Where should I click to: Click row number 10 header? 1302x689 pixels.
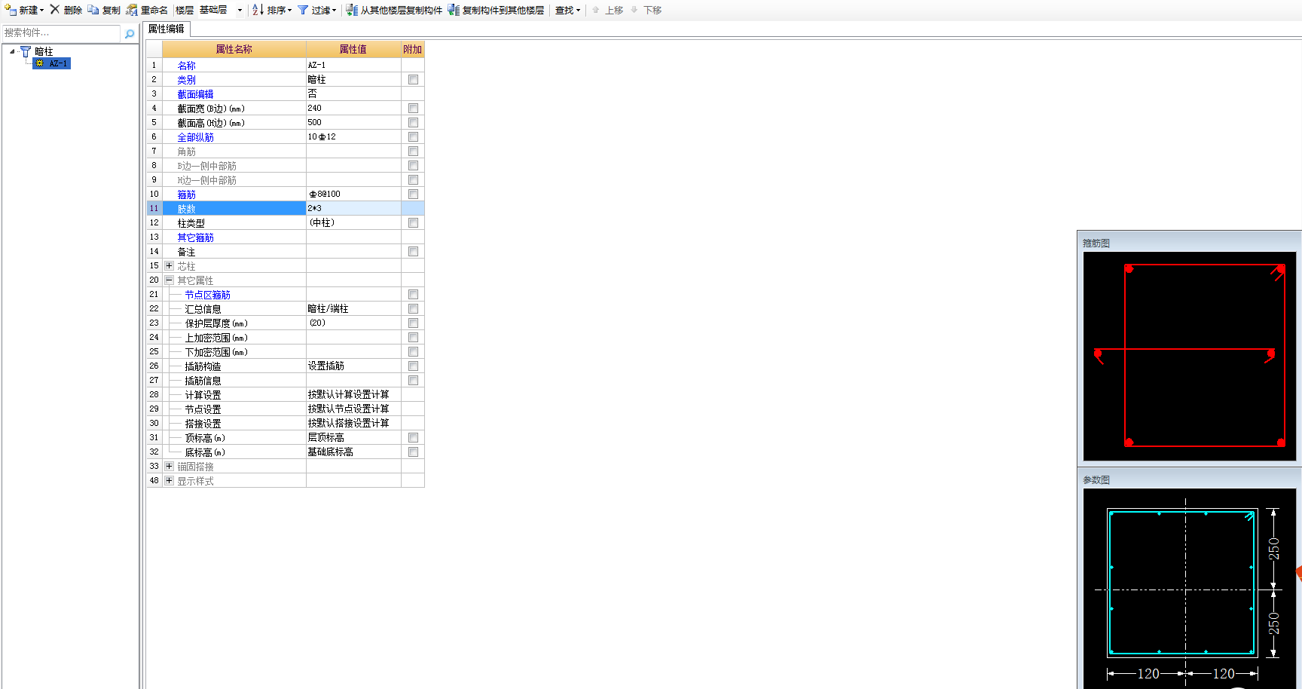pyautogui.click(x=154, y=194)
